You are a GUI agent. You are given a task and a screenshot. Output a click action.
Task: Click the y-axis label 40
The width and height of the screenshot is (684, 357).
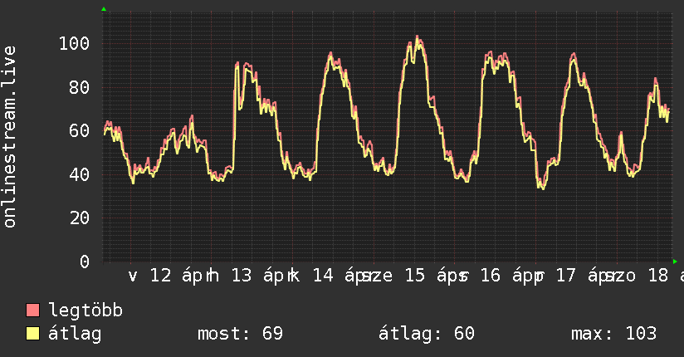coord(80,174)
